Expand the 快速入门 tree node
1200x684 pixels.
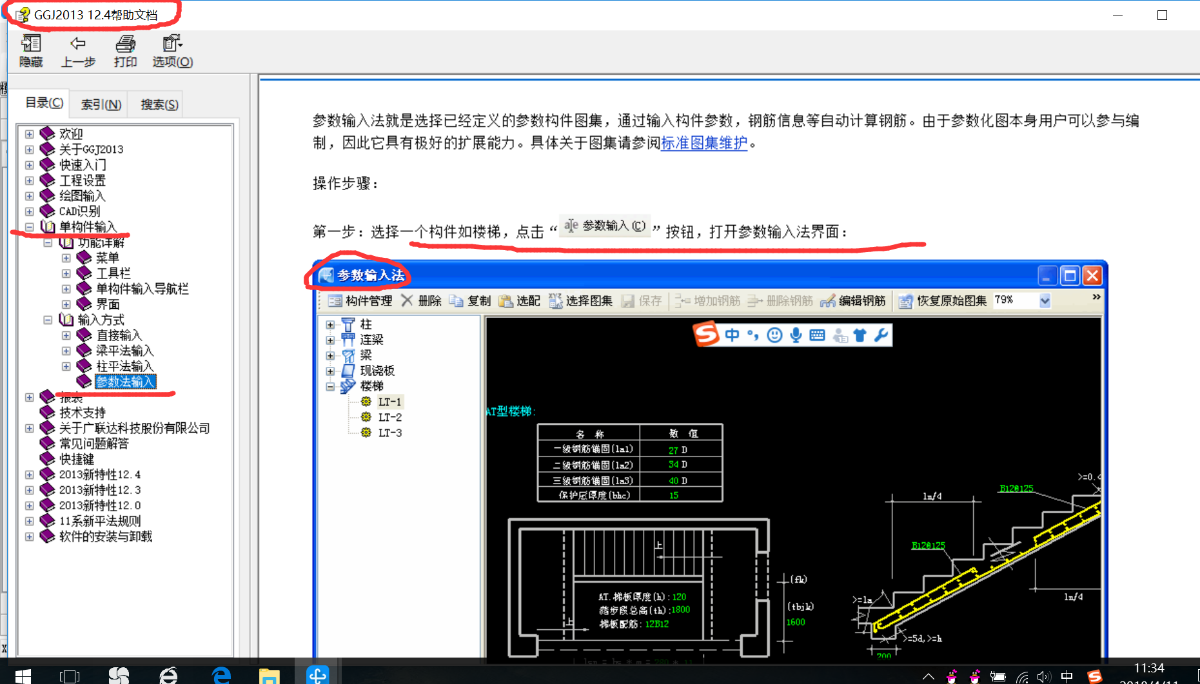click(30, 165)
